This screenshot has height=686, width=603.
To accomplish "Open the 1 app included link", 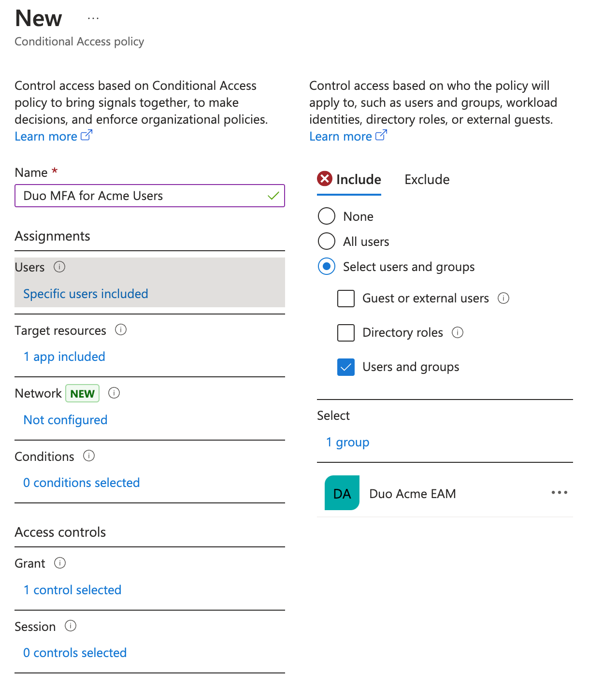I will pyautogui.click(x=64, y=357).
